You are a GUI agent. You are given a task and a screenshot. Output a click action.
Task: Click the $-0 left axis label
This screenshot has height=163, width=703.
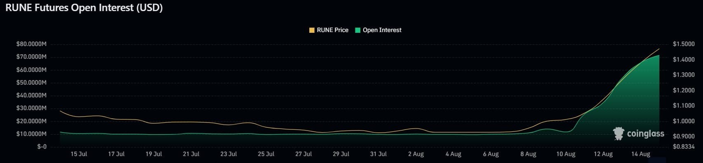coord(42,147)
